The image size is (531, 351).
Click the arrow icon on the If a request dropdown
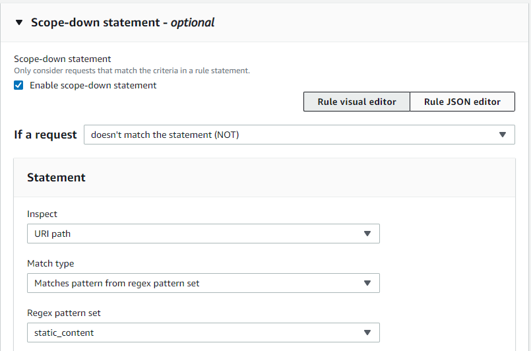503,135
